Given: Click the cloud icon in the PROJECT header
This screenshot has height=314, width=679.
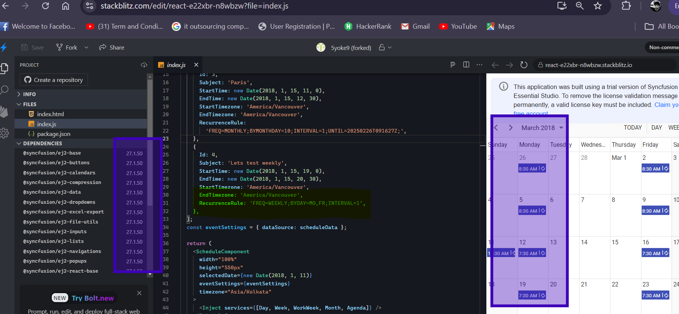Looking at the screenshot, I should 144,65.
